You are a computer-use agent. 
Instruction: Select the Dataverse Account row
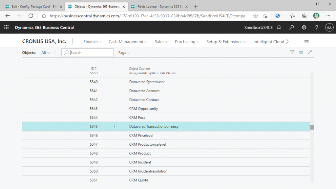[x=166, y=91]
